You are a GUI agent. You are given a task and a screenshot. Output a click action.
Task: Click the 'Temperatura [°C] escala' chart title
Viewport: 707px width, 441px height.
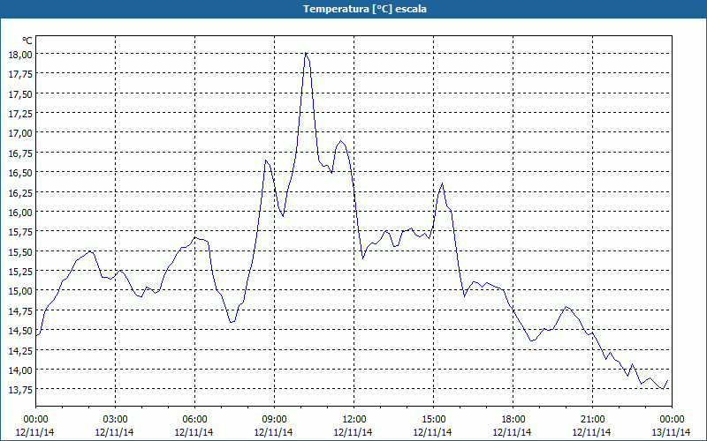[364, 9]
